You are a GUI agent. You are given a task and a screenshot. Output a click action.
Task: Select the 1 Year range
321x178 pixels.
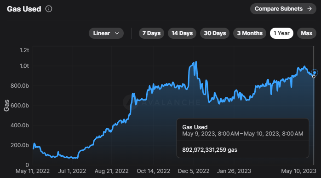click(x=281, y=33)
